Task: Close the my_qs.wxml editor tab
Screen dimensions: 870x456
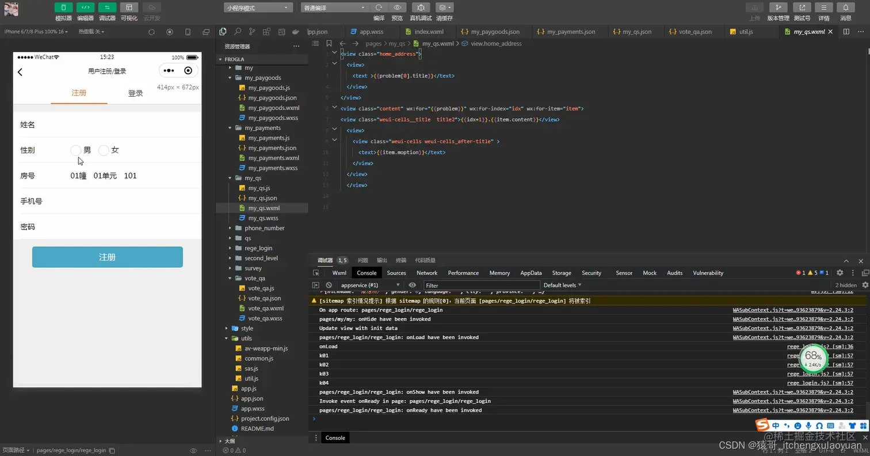Action: tap(830, 32)
